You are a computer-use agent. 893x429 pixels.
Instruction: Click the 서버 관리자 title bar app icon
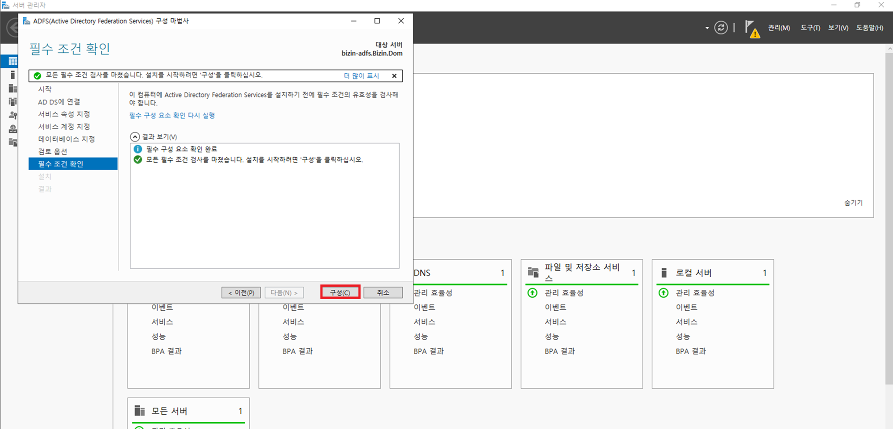[x=5, y=5]
